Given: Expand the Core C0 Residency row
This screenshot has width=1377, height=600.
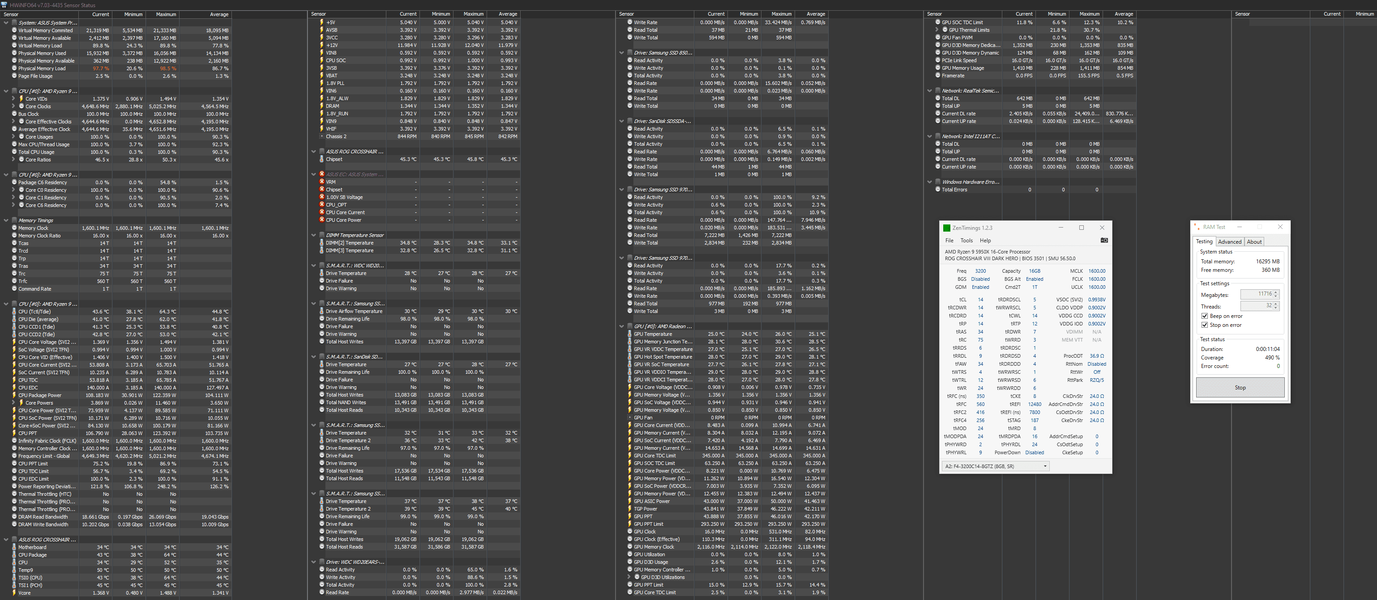Looking at the screenshot, I should (x=13, y=190).
